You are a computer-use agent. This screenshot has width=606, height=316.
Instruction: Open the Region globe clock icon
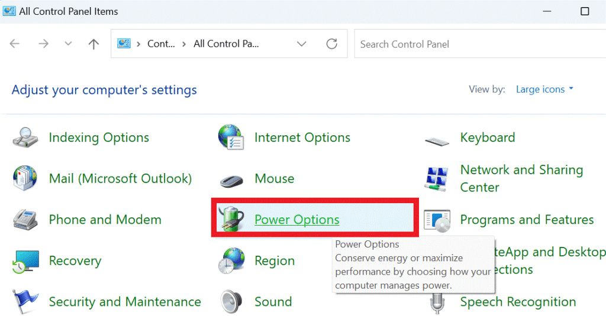(x=231, y=260)
